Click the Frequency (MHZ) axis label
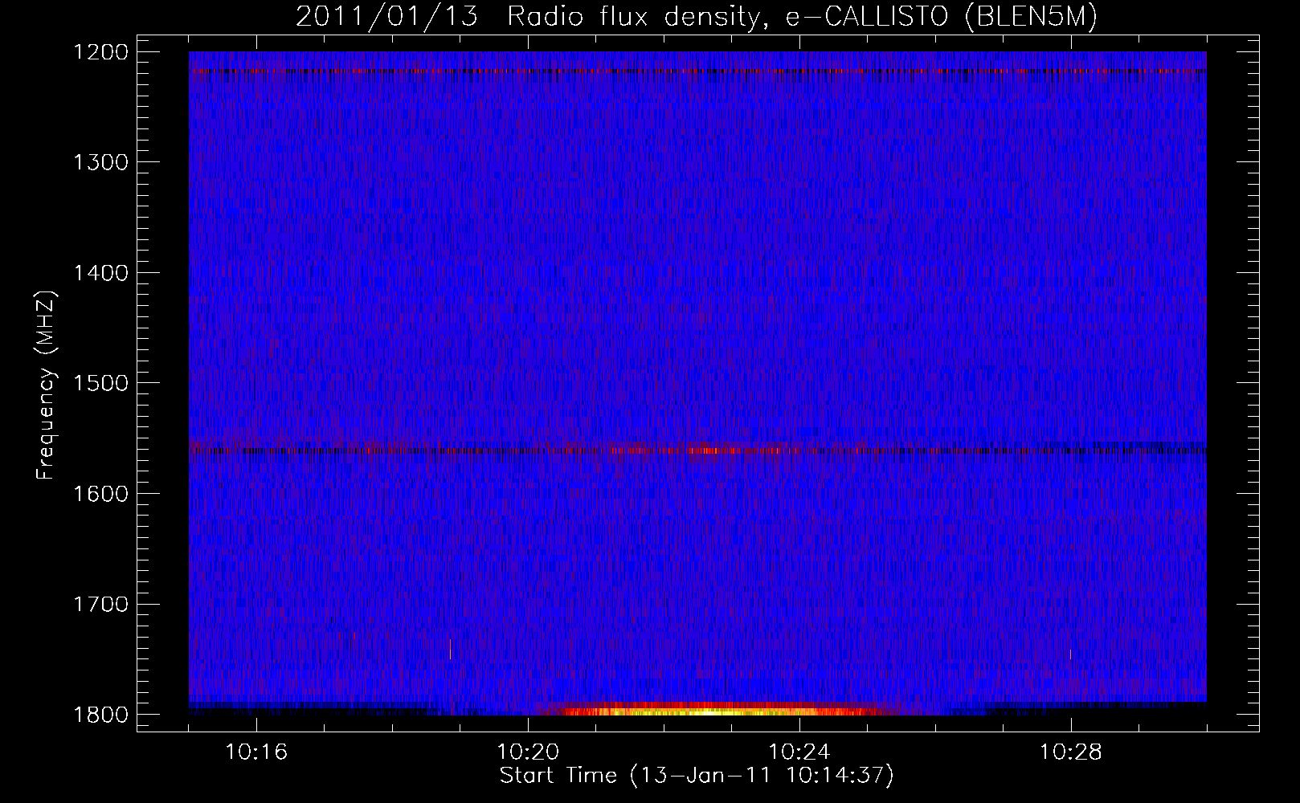 tap(45, 385)
